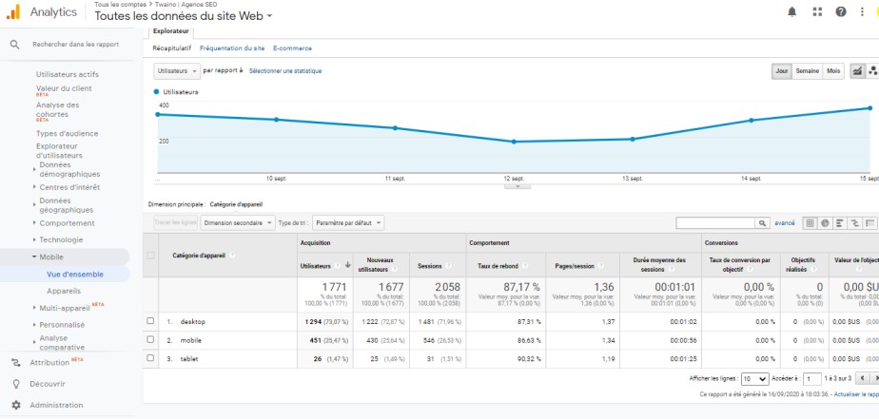Viewport: 879px width, 419px height.
Task: Click sort arrow on Utilisateurs column
Action: 347,265
